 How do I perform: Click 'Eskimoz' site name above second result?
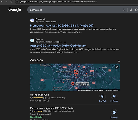pos(39,39)
